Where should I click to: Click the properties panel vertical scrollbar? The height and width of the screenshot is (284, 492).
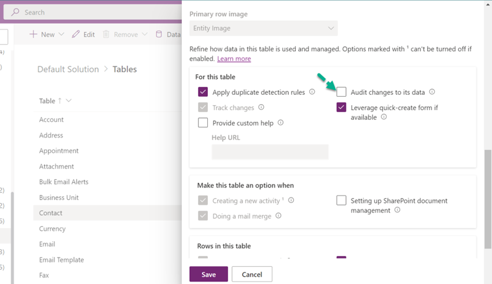click(x=488, y=199)
